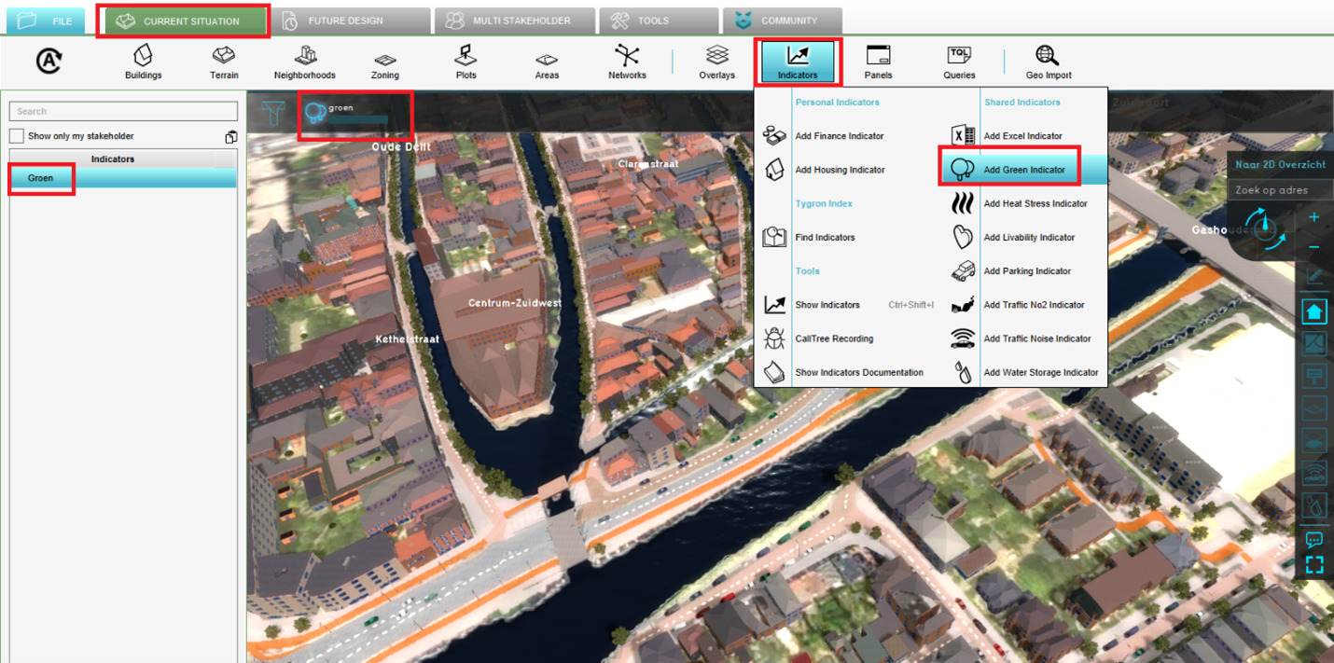Click Naar 2D Overzicht button
This screenshot has width=1334, height=663.
pos(1280,164)
